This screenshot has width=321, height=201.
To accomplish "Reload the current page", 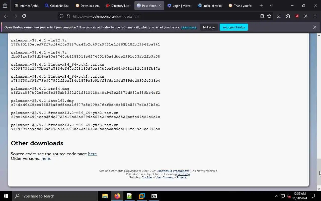I will coord(24,16).
